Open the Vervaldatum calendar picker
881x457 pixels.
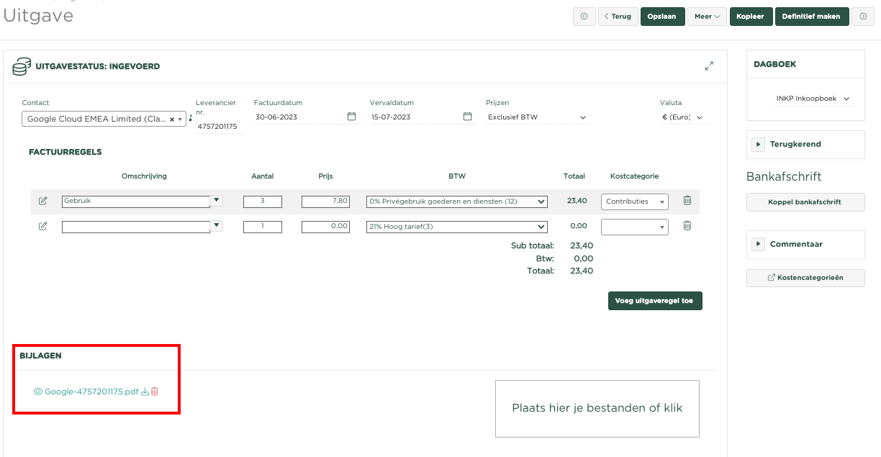[x=467, y=117]
